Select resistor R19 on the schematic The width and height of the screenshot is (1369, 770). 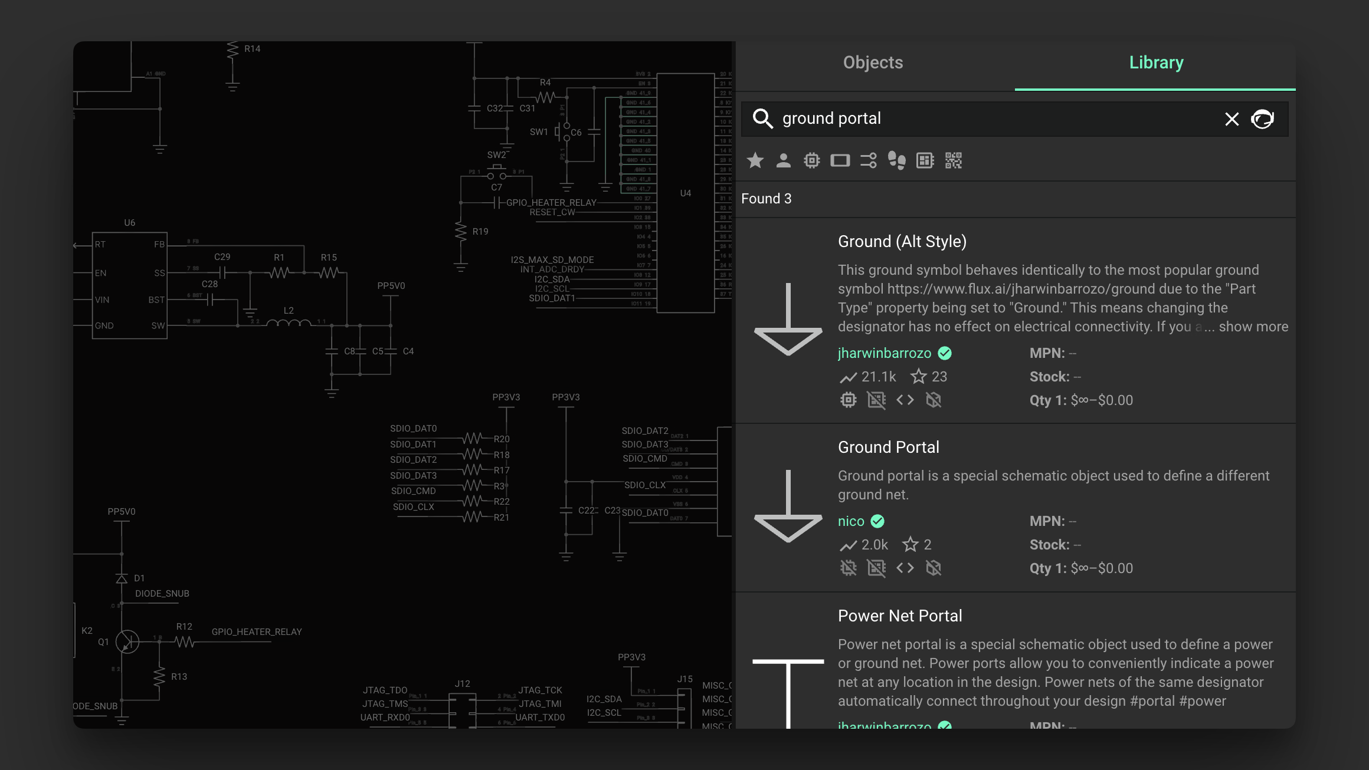coord(461,231)
